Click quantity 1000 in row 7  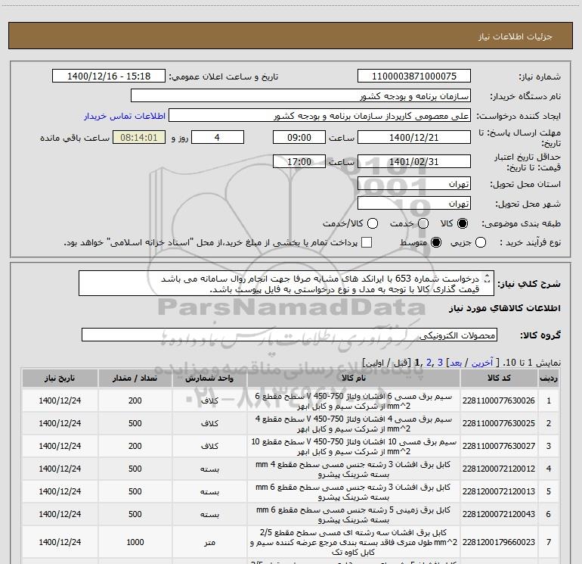click(135, 543)
